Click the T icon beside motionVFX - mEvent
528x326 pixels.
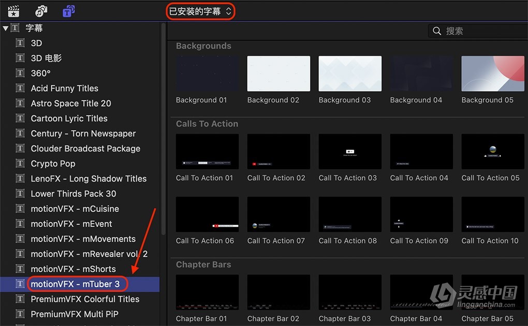tap(20, 224)
